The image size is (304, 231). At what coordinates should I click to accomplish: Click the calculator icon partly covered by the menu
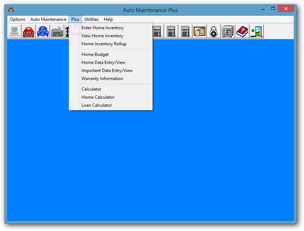point(157,31)
